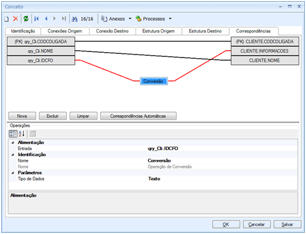
Task: Click the Limpar button
Action: pos(83,116)
